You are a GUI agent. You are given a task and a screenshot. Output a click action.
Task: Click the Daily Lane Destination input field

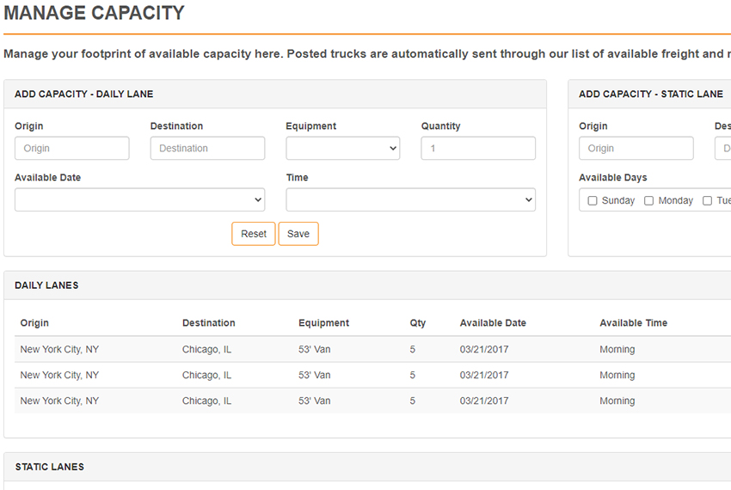point(207,148)
